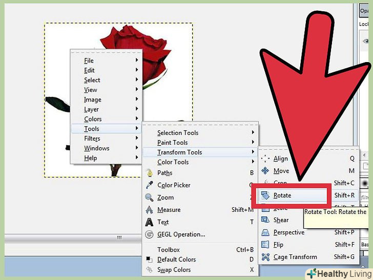Open the Help menu entry
373x280 pixels.
[106, 158]
